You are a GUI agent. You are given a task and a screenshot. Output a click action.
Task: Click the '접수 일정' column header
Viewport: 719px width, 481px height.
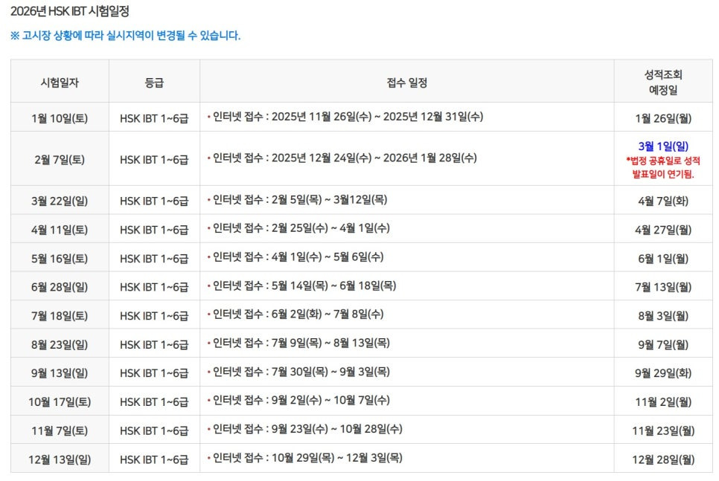click(x=406, y=83)
